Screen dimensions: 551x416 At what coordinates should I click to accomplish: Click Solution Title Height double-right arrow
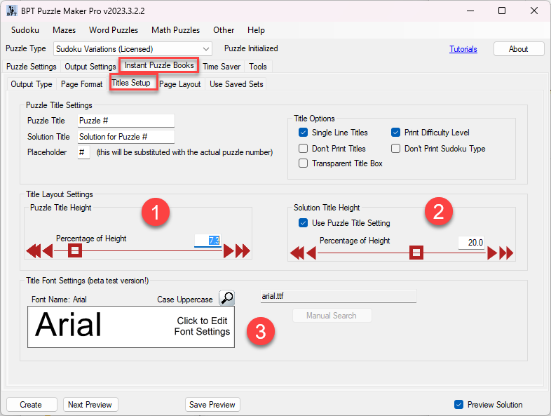click(506, 253)
